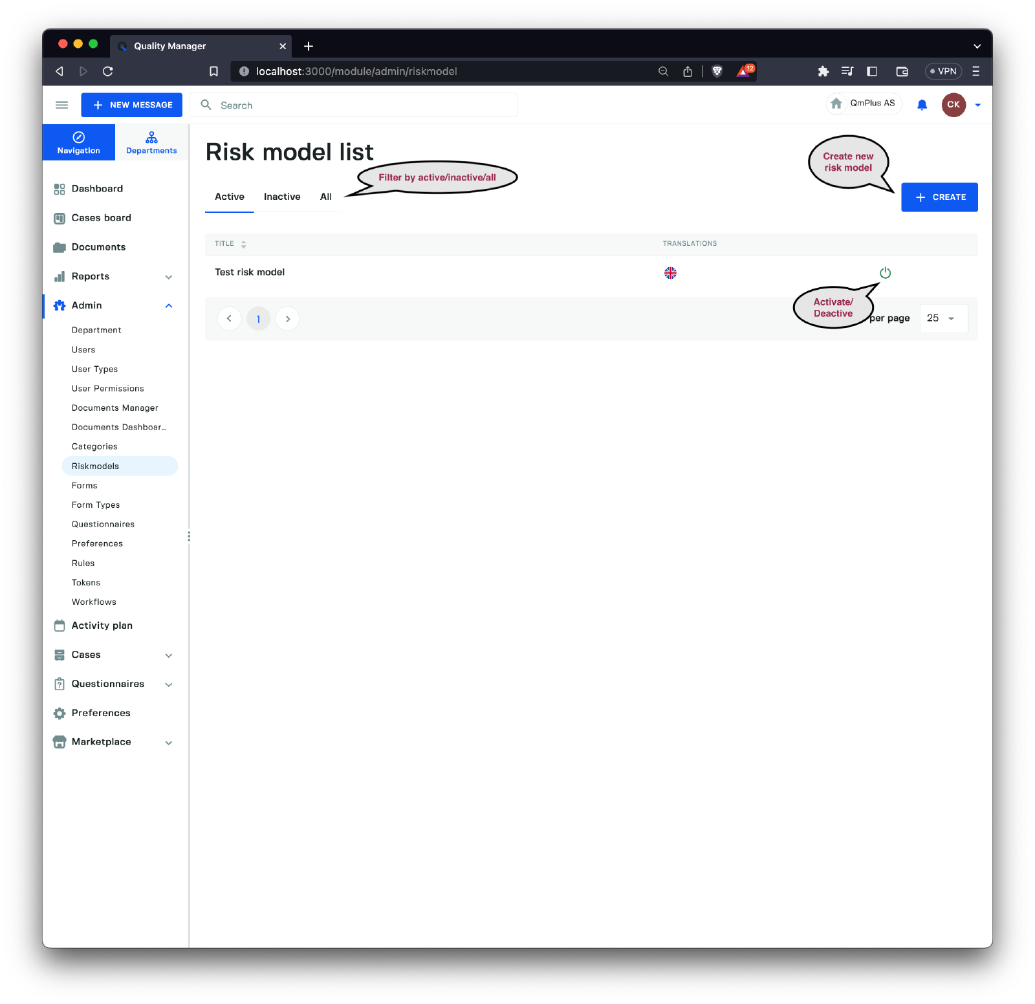Open the Departments tree panel
The image size is (1035, 1004).
pyautogui.click(x=151, y=142)
